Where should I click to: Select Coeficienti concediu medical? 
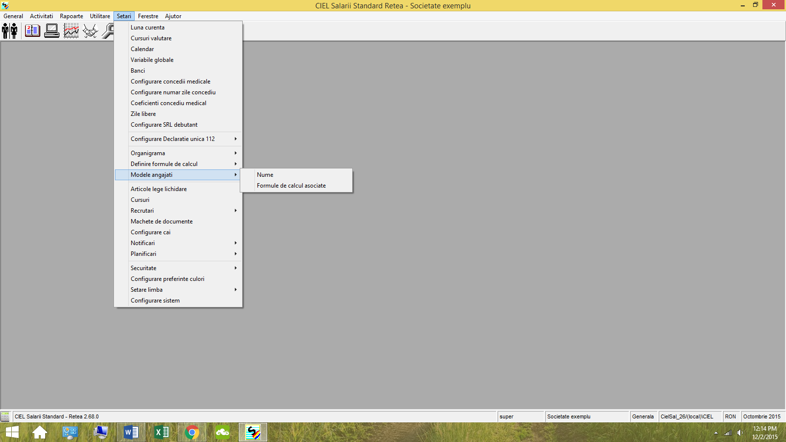click(178, 103)
